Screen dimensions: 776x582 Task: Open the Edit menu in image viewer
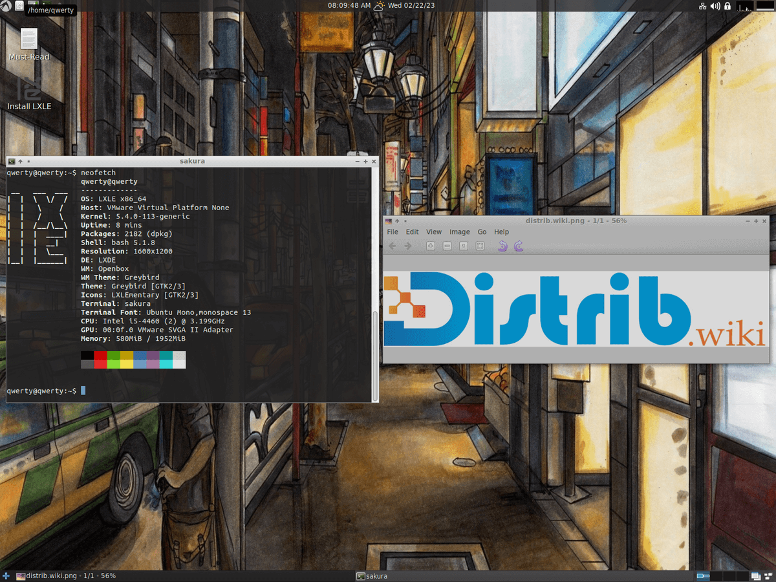[412, 232]
